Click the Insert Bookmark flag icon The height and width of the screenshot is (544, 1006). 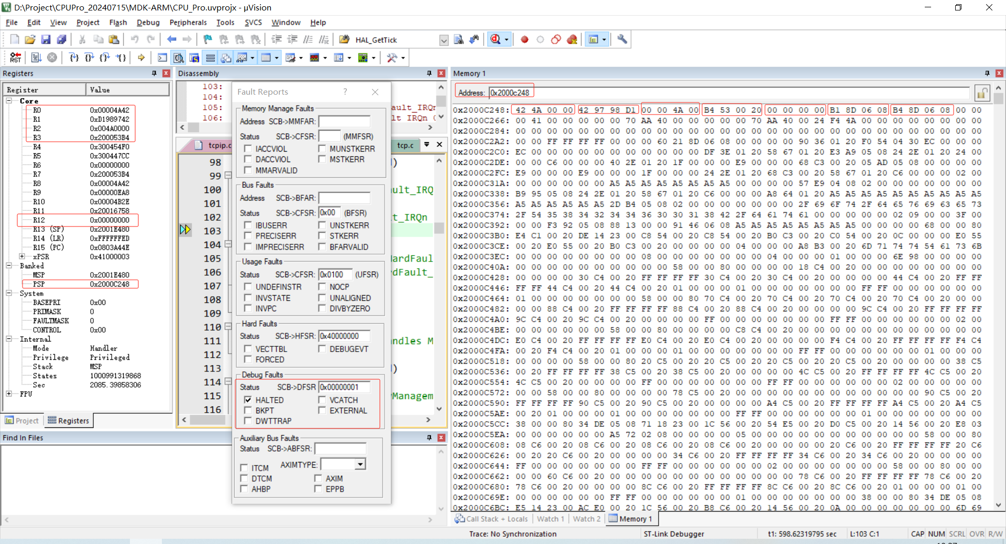click(x=208, y=39)
